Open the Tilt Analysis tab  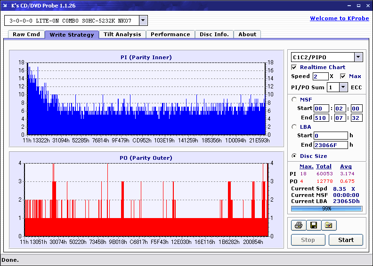(122, 34)
